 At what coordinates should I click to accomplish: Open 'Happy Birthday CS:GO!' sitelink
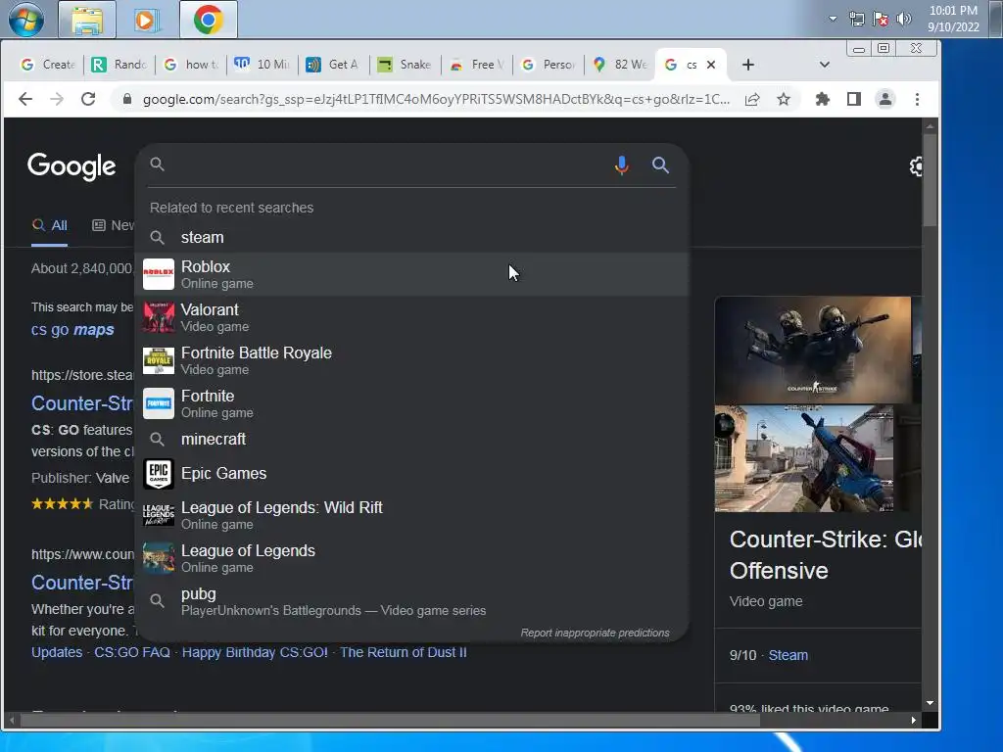(255, 652)
